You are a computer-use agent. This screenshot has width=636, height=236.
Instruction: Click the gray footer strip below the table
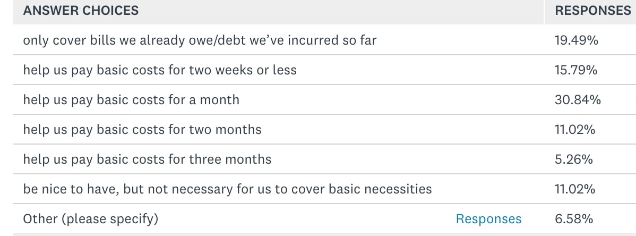pos(324,234)
